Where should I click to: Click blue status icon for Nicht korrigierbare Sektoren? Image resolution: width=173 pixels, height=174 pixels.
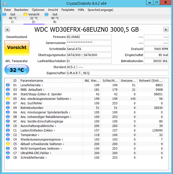(8, 148)
